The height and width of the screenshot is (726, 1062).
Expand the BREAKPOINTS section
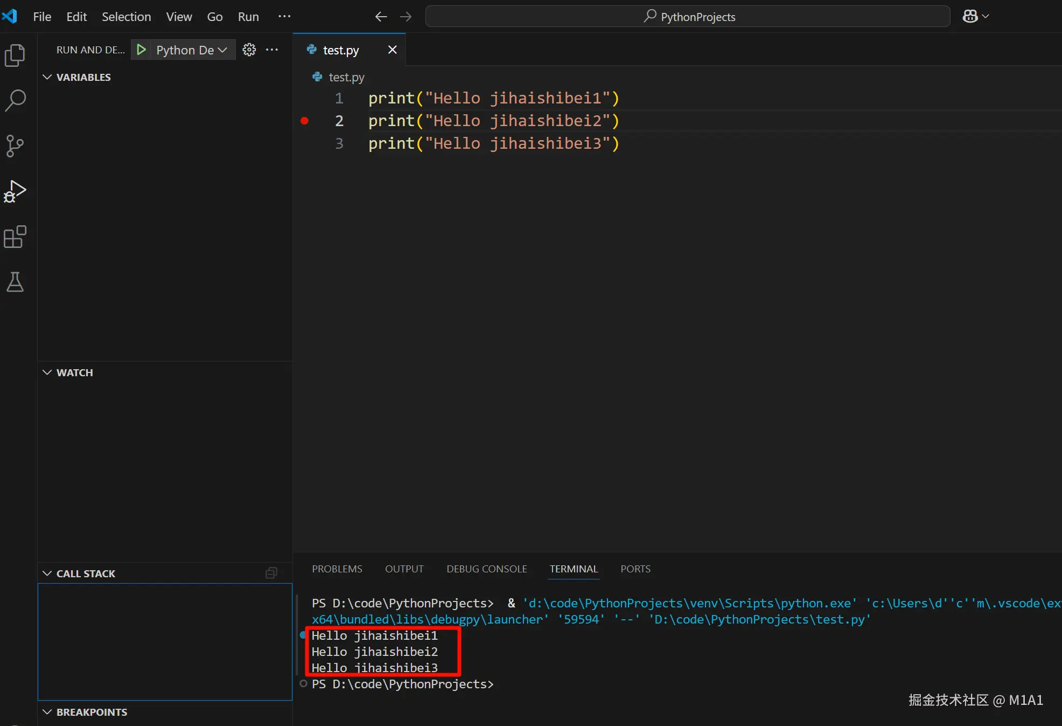(x=92, y=712)
